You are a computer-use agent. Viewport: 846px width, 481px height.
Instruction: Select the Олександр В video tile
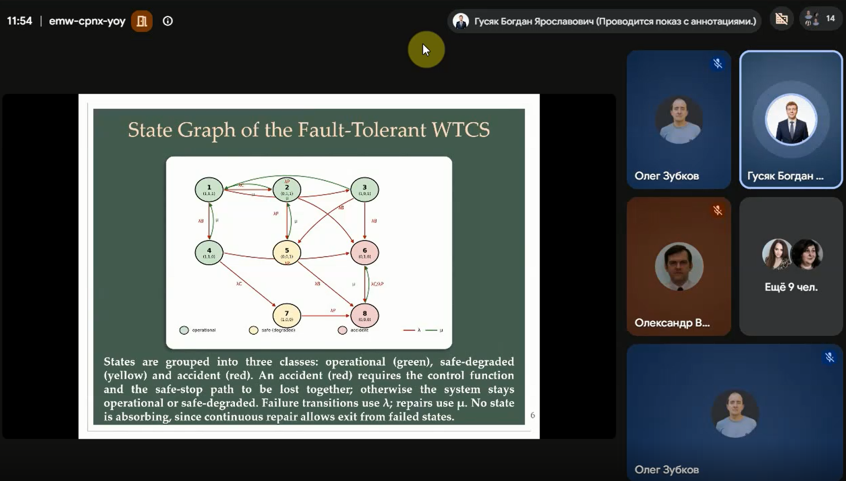click(679, 266)
